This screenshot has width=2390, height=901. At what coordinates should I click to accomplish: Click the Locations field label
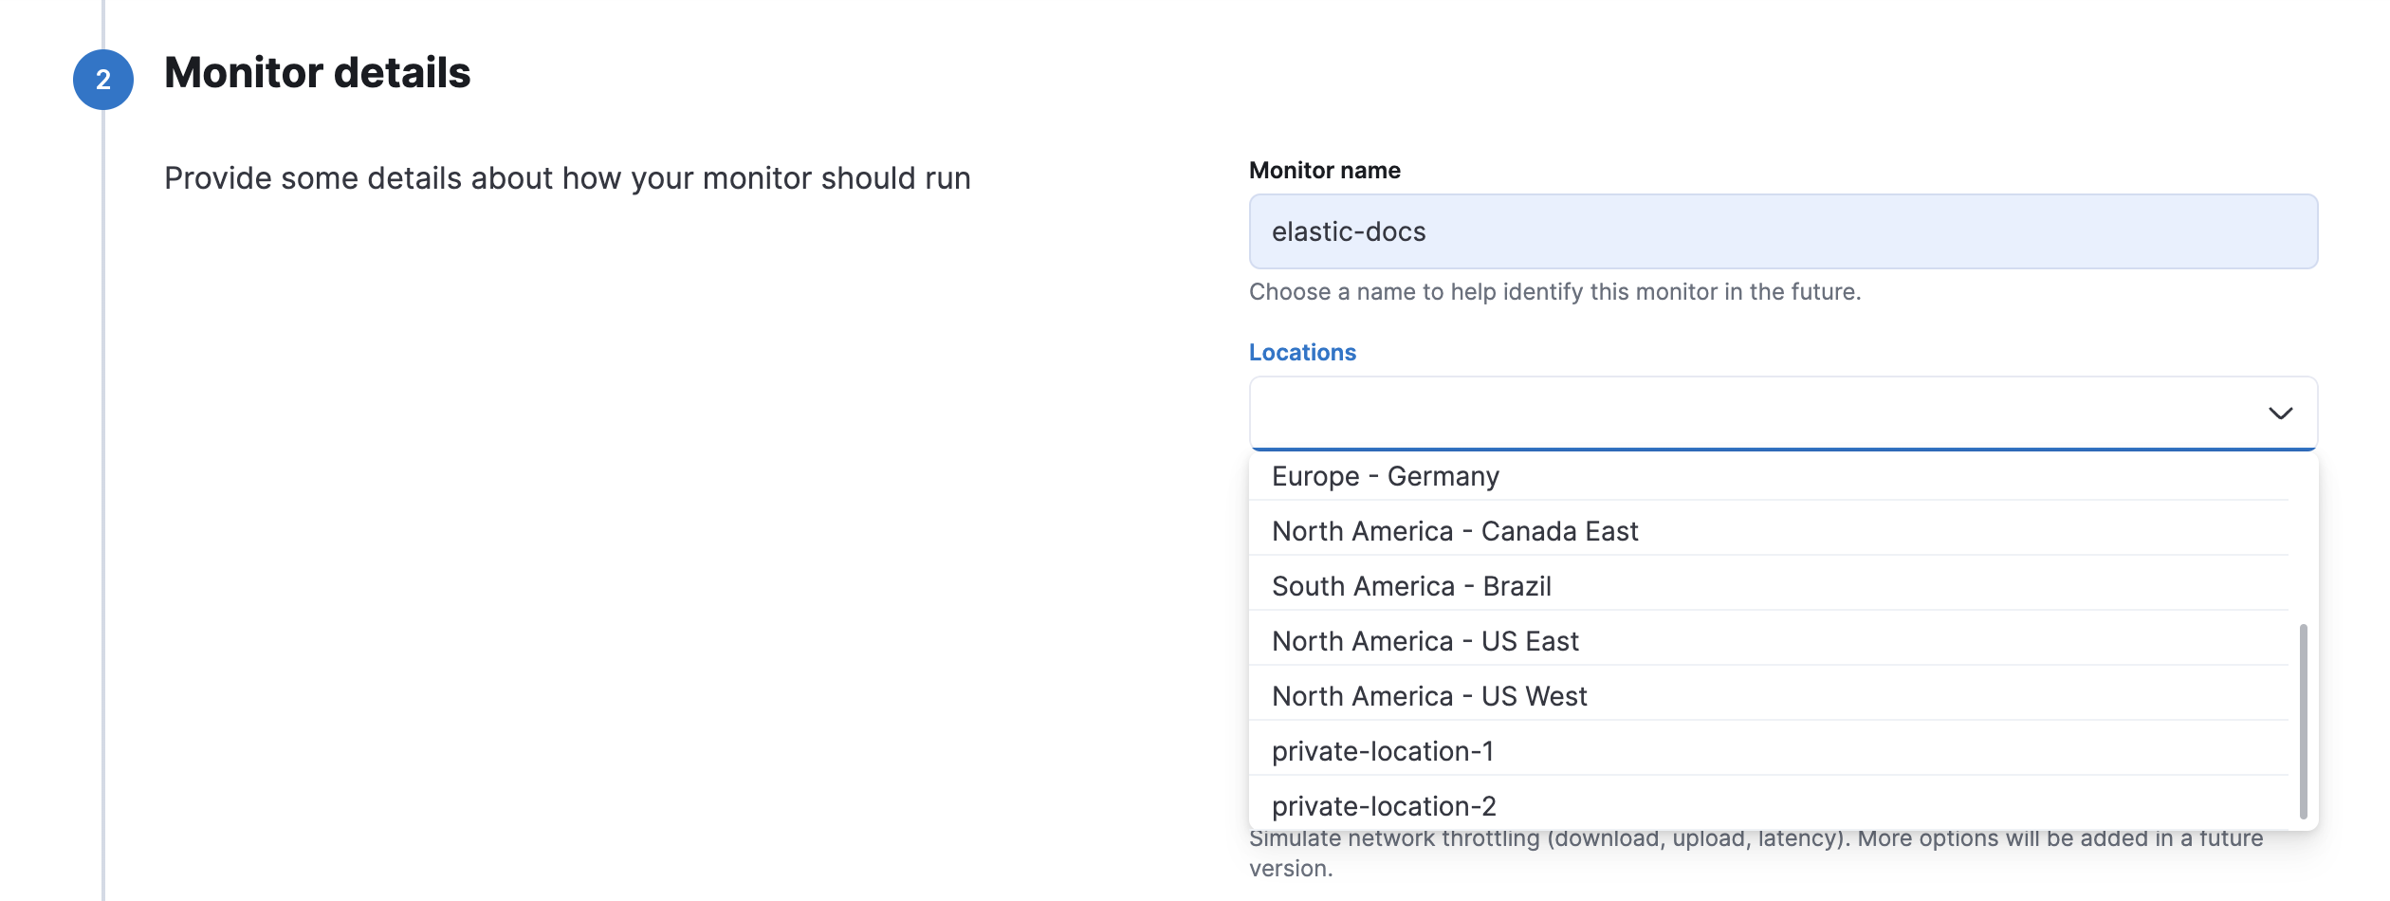(1302, 352)
